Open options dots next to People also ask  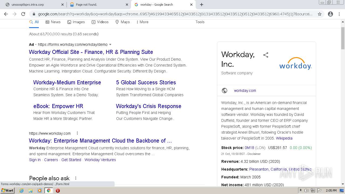pyautogui.click(x=76, y=178)
